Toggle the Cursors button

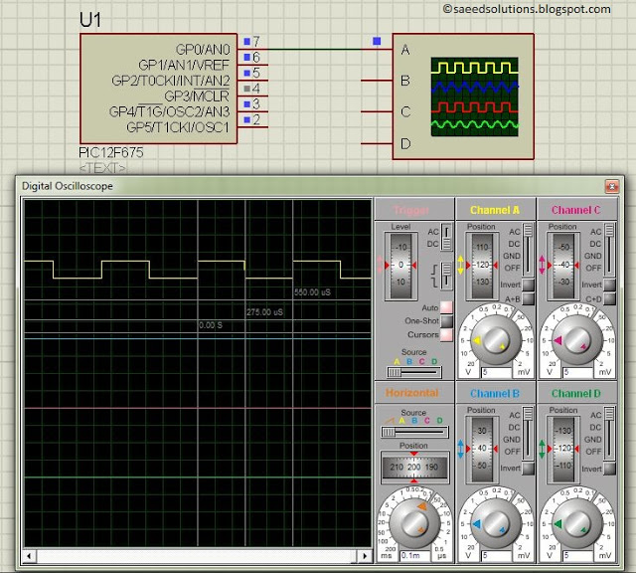pos(446,335)
